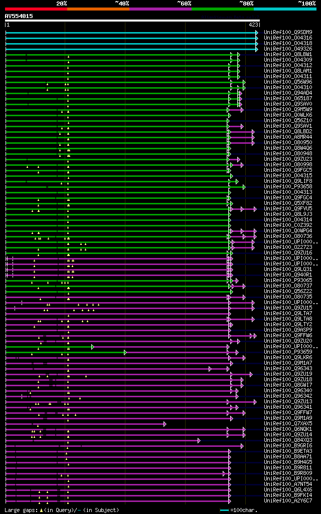Select the UniRef100_P93658 label
Image resolution: width=321 pixels, height=514 pixels.
point(288,186)
